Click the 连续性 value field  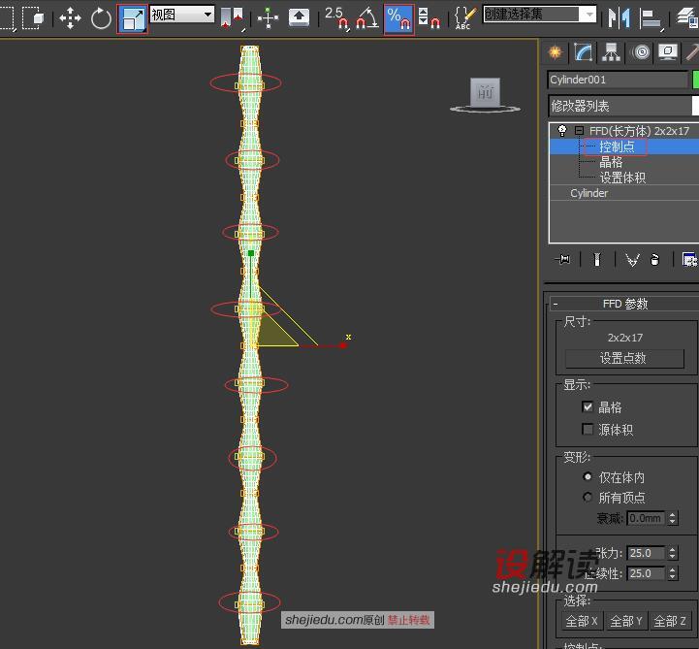(x=646, y=573)
